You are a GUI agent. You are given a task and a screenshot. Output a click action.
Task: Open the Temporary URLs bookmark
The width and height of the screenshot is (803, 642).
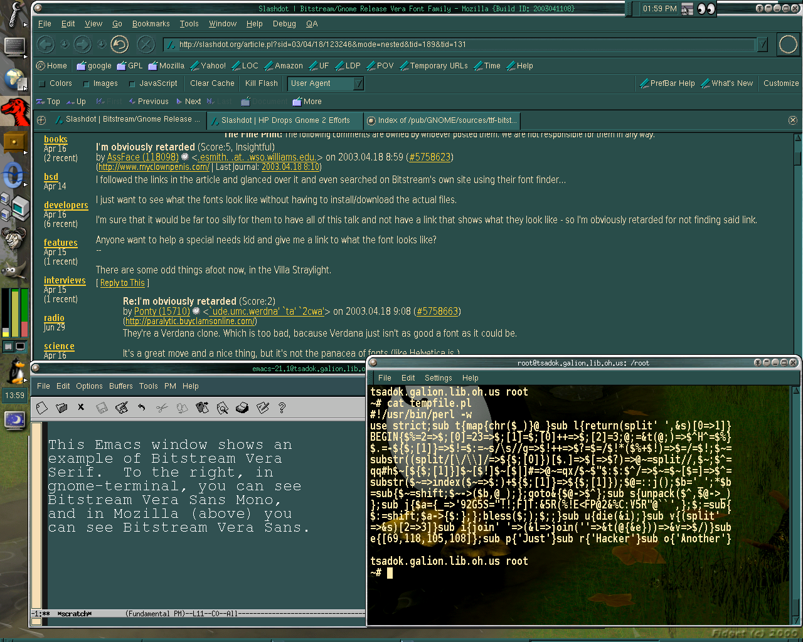click(x=434, y=66)
